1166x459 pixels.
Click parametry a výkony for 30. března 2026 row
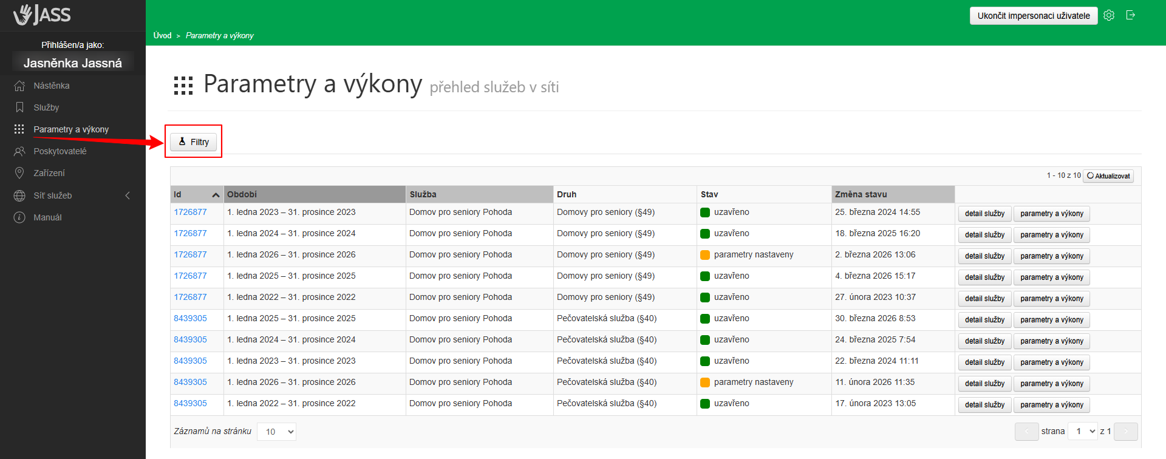1052,320
